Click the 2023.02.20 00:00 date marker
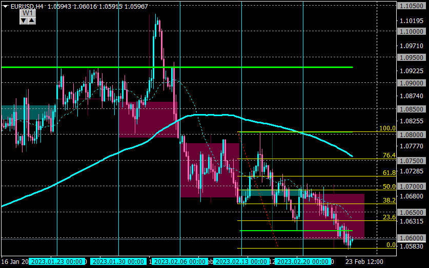This screenshot has width=429, height=268. pyautogui.click(x=303, y=262)
